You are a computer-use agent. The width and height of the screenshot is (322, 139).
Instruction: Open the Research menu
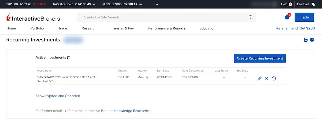click(89, 28)
